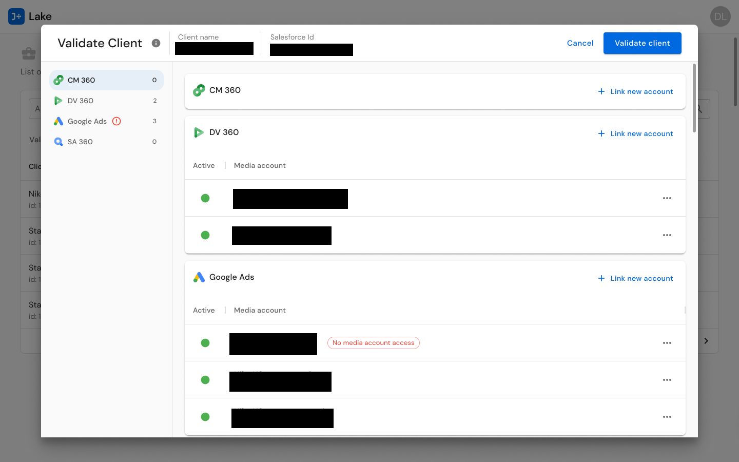
Task: Open options menu for the no-access Google Ads account
Action: pyautogui.click(x=667, y=343)
